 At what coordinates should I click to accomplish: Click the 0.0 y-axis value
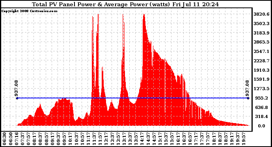[262, 126]
